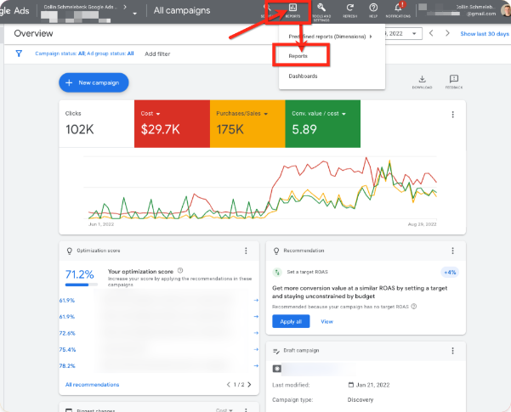Screen dimensions: 511x412
Task: Open the date range dropdown
Action: click(x=414, y=33)
